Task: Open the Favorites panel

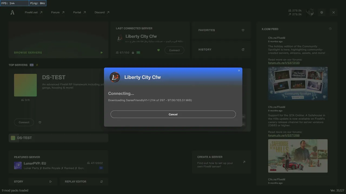Action: (x=221, y=30)
